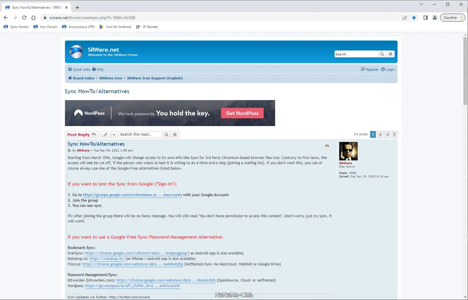Click the SRWare Iron forum logo

pyautogui.click(x=76, y=52)
